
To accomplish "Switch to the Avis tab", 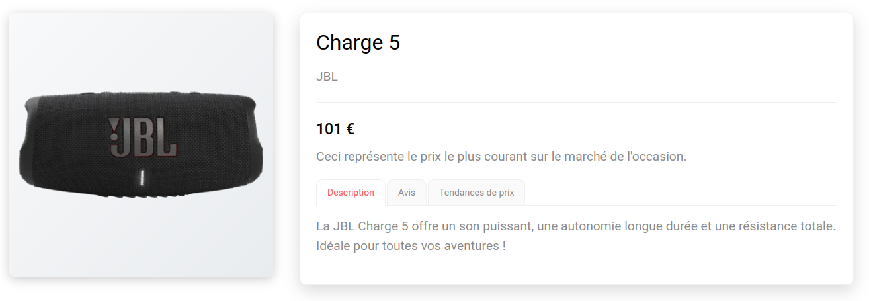I will click(x=407, y=193).
